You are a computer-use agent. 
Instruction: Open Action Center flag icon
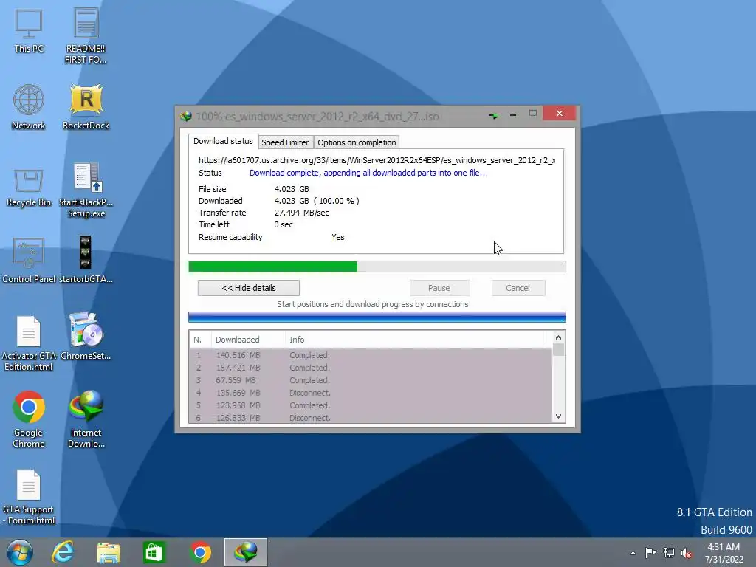(650, 552)
